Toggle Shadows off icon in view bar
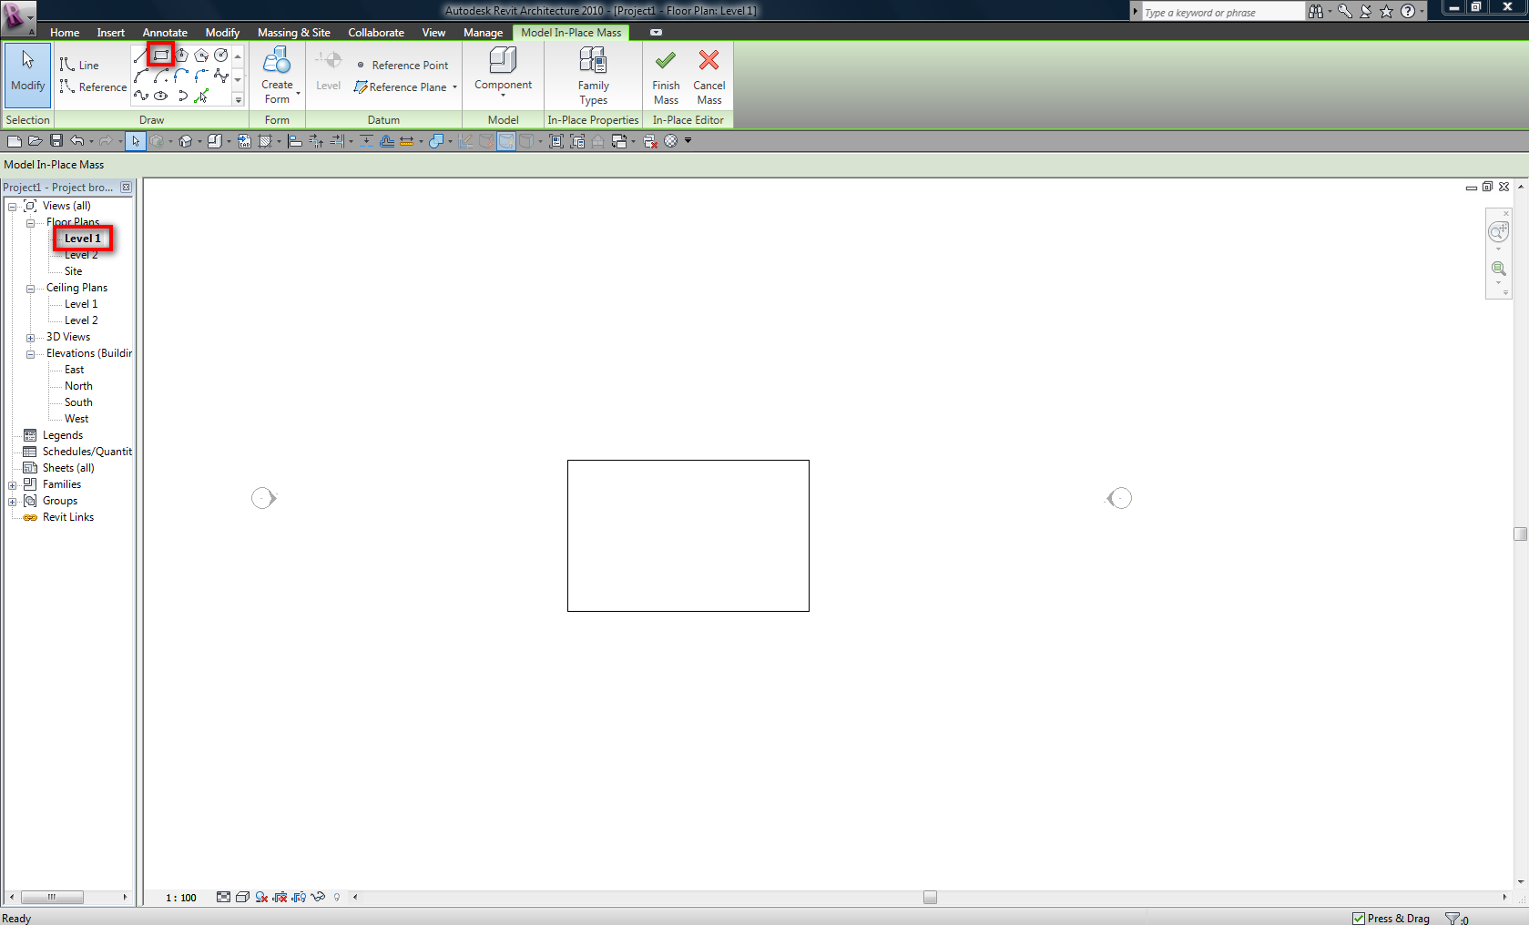Image resolution: width=1529 pixels, height=925 pixels. 261,898
